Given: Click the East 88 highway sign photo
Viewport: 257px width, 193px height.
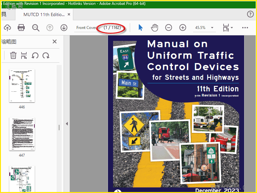Looking at the screenshot, I should click(125, 58).
